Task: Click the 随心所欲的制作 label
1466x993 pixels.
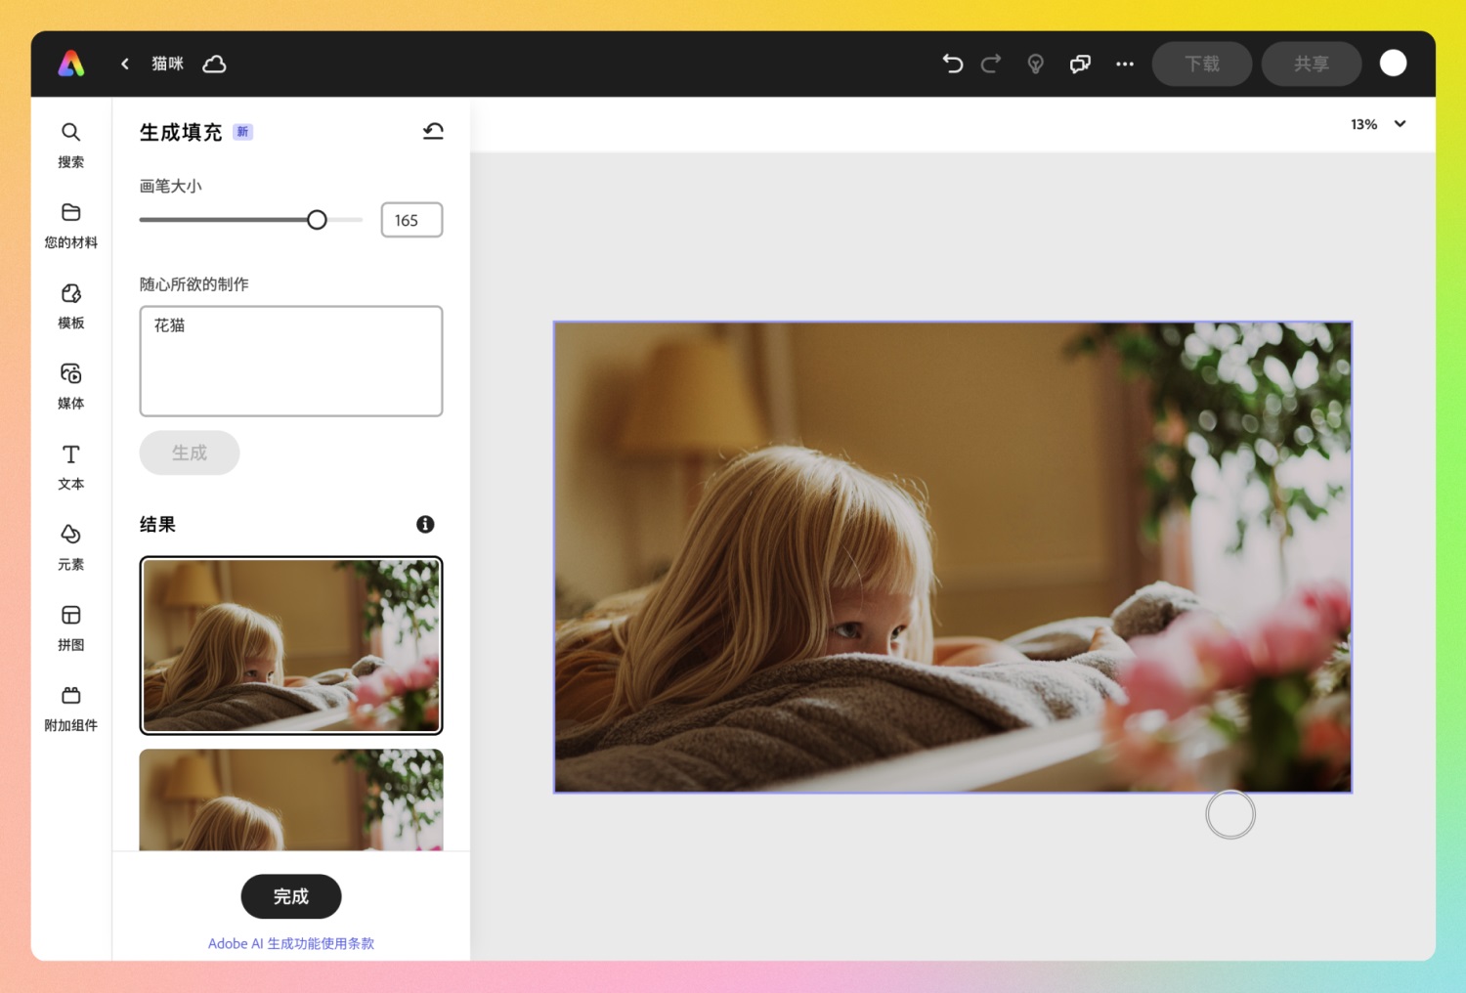Action: tap(194, 284)
